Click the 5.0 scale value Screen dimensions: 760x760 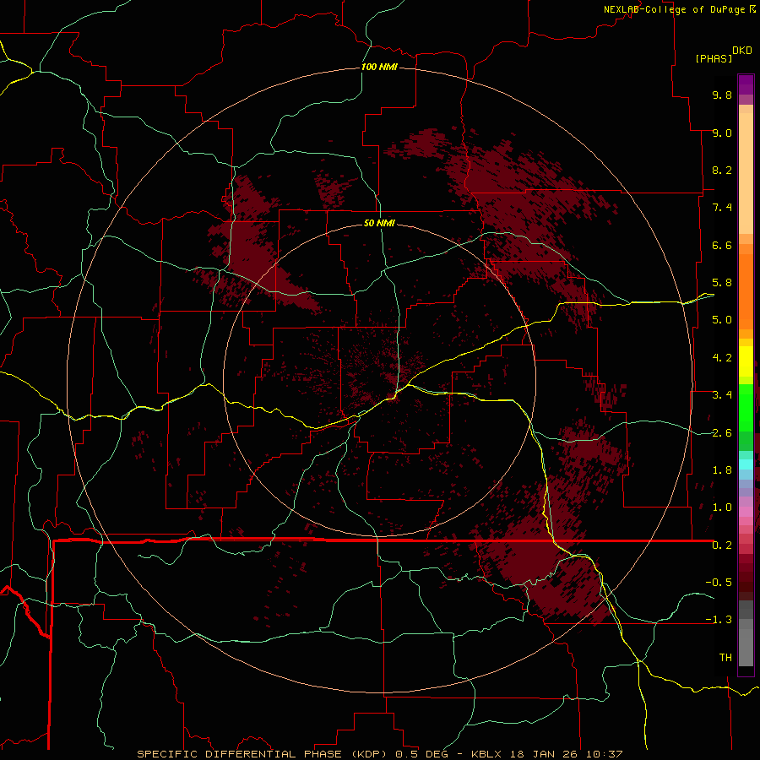722,320
